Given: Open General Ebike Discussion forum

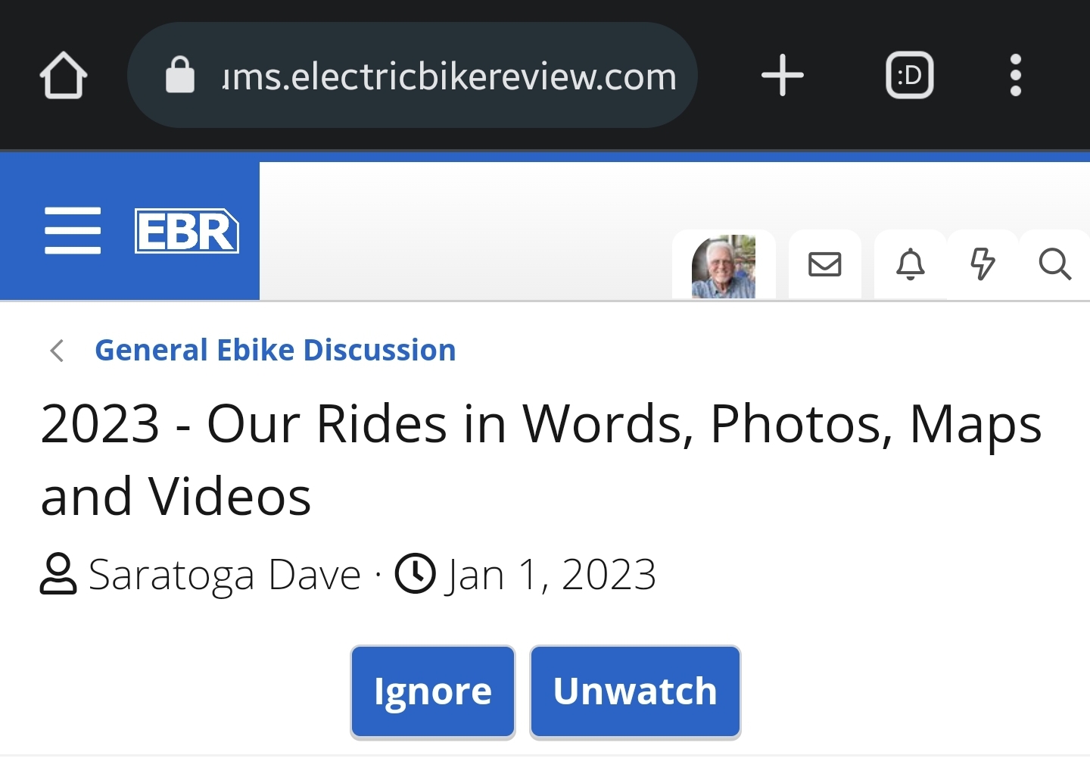Looking at the screenshot, I should coord(275,350).
